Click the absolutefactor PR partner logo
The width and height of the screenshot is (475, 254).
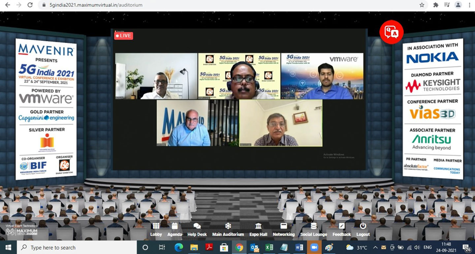416,167
